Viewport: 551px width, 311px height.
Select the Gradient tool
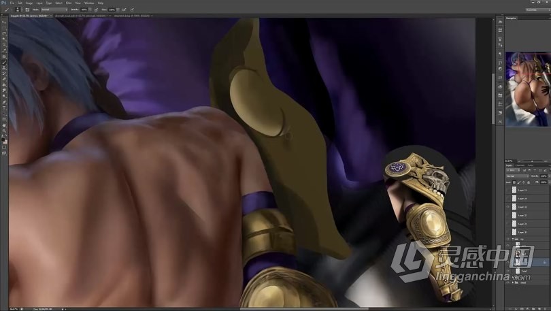coord(4,84)
